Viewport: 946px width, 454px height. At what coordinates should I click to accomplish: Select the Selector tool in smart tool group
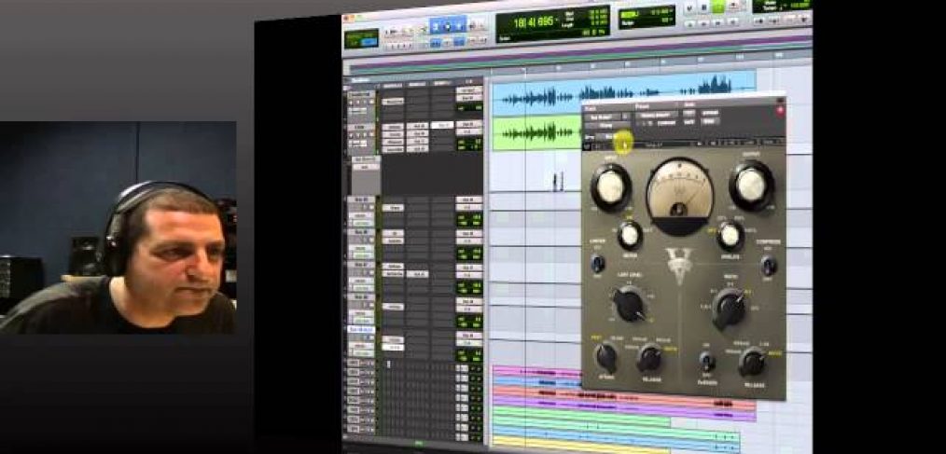[448, 26]
